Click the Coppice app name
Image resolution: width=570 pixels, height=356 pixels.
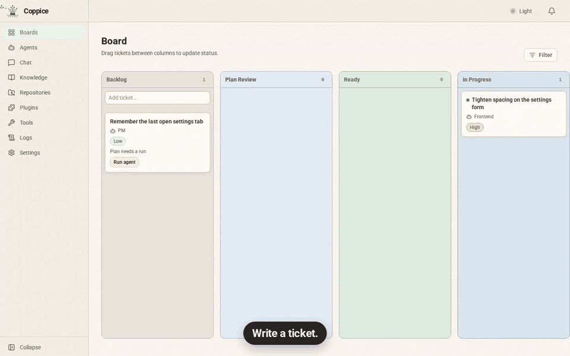(36, 11)
